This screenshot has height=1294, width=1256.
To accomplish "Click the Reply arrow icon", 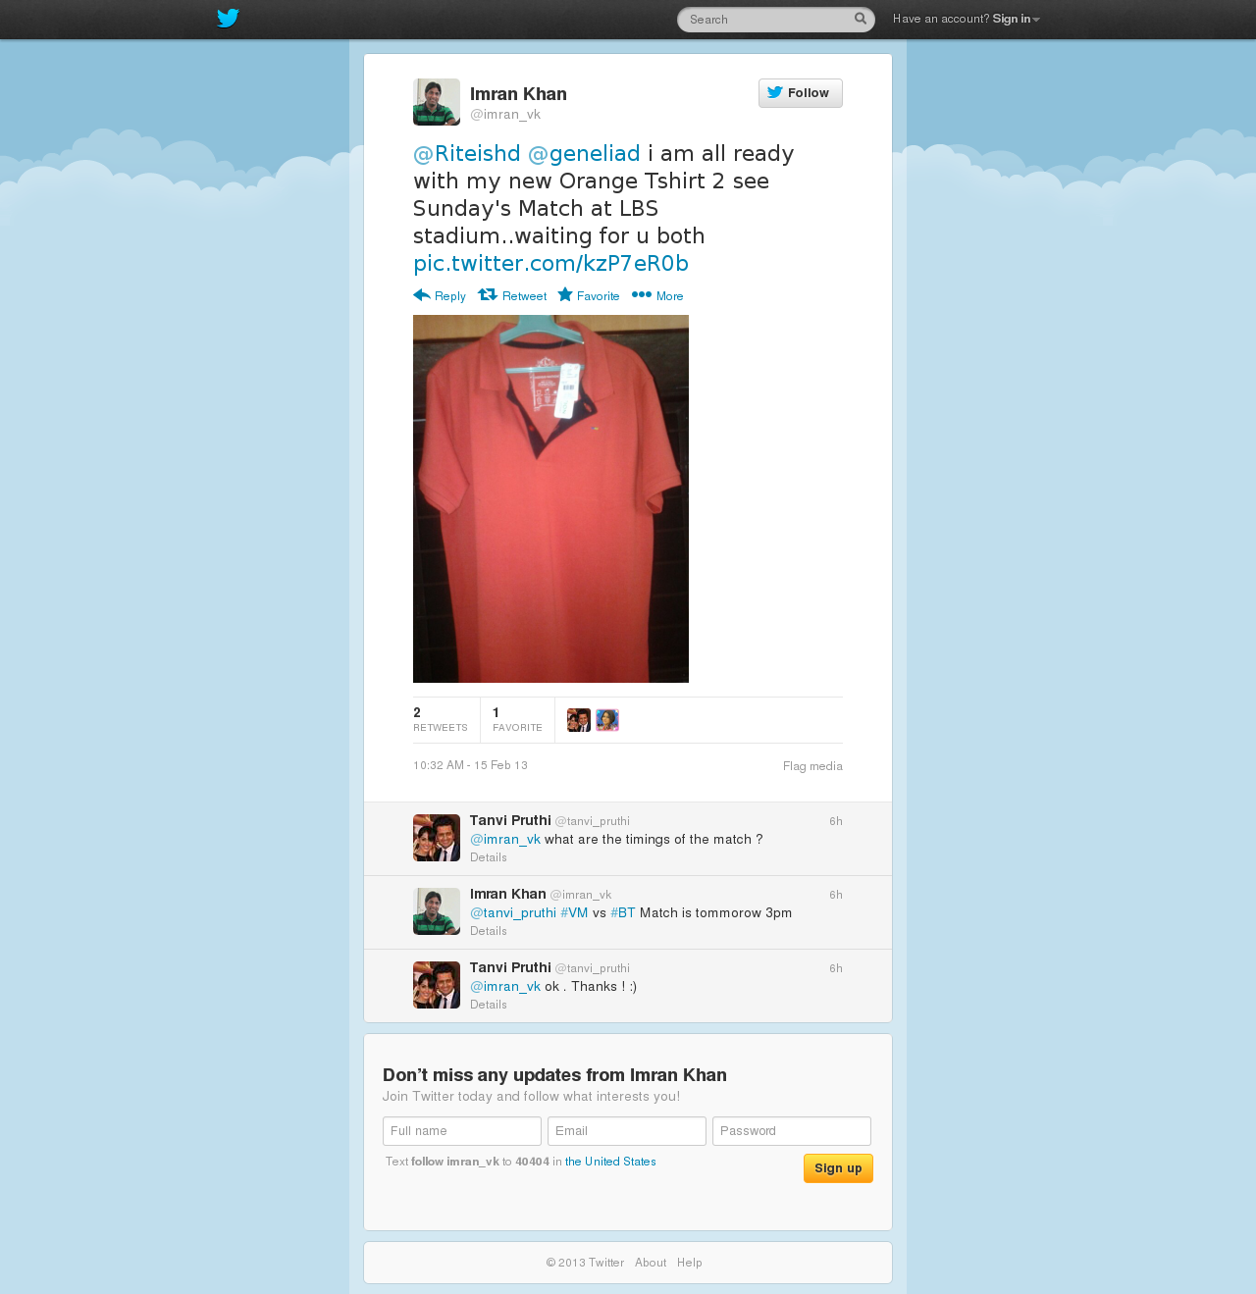I will [422, 295].
